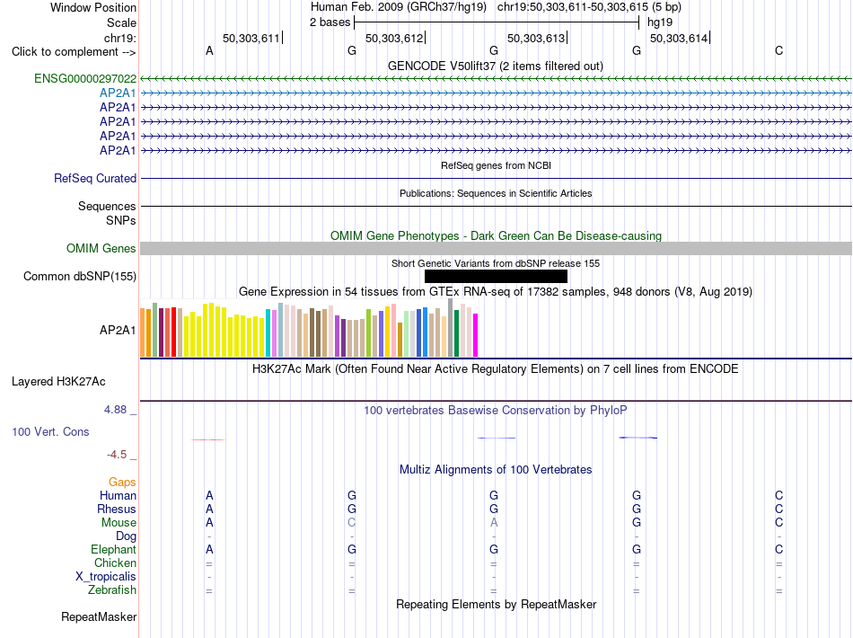Screen dimensions: 853x638
Task: Open 'Publications: Sequences in Scientific Articles' title
Action: tap(496, 193)
